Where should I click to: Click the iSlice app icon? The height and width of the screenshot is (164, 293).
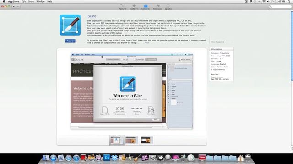(x=70, y=25)
